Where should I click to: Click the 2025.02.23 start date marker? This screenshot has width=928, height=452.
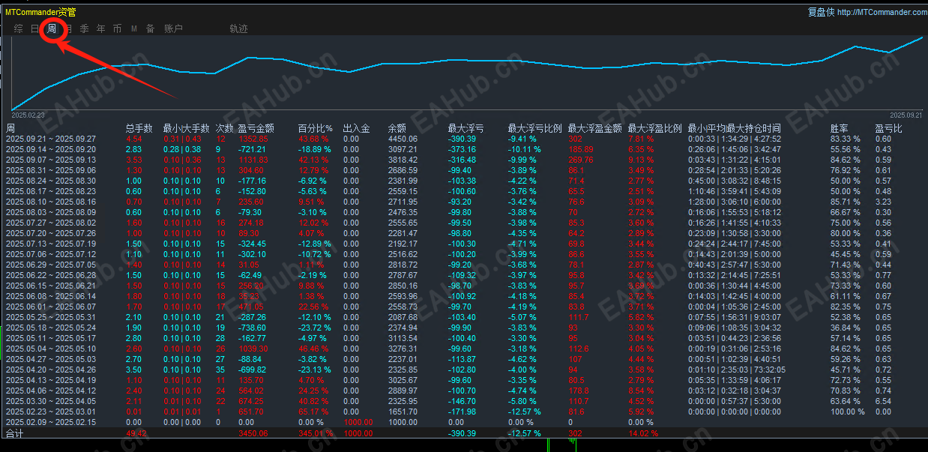pyautogui.click(x=28, y=115)
